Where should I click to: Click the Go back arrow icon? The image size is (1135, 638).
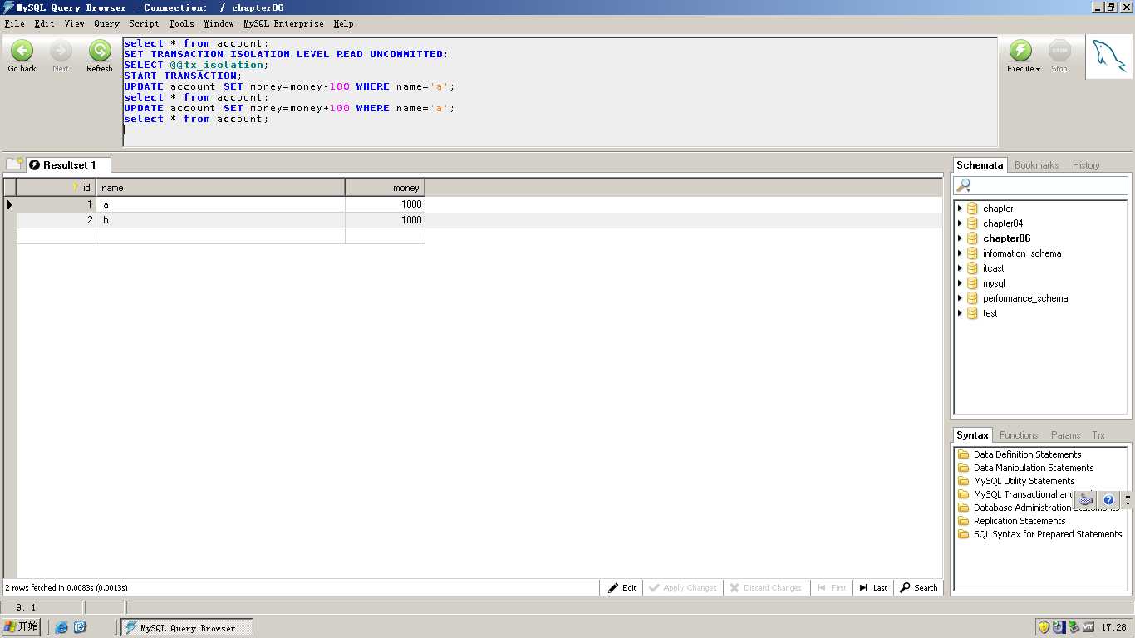22,51
